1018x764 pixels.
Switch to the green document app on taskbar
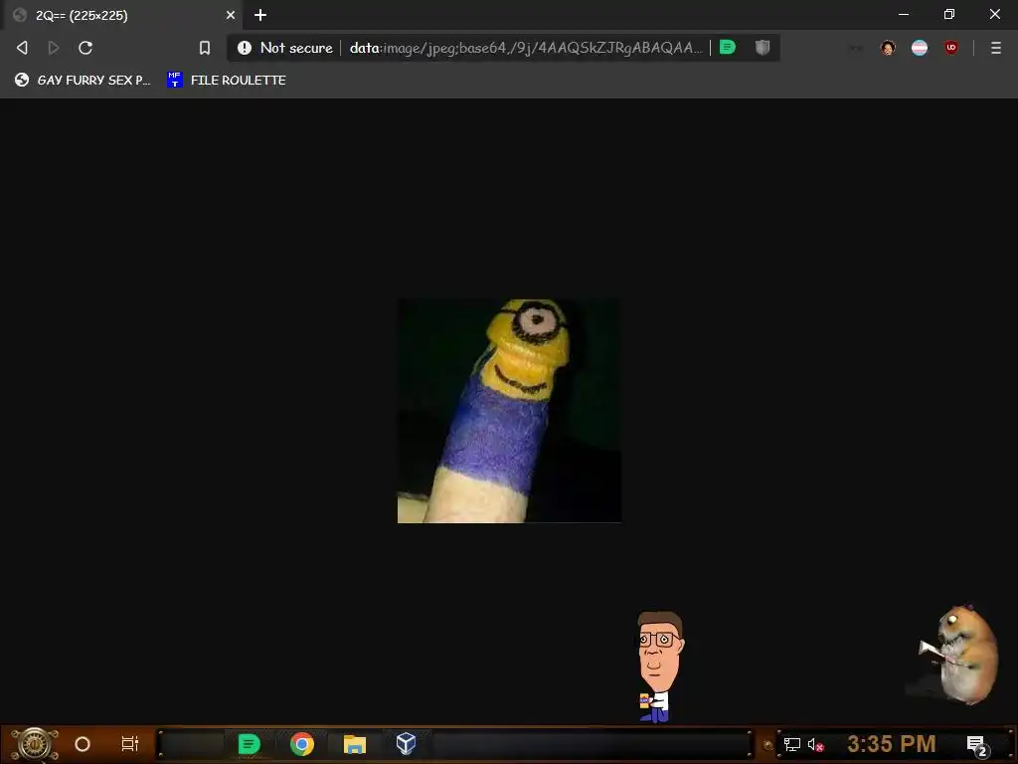point(250,744)
